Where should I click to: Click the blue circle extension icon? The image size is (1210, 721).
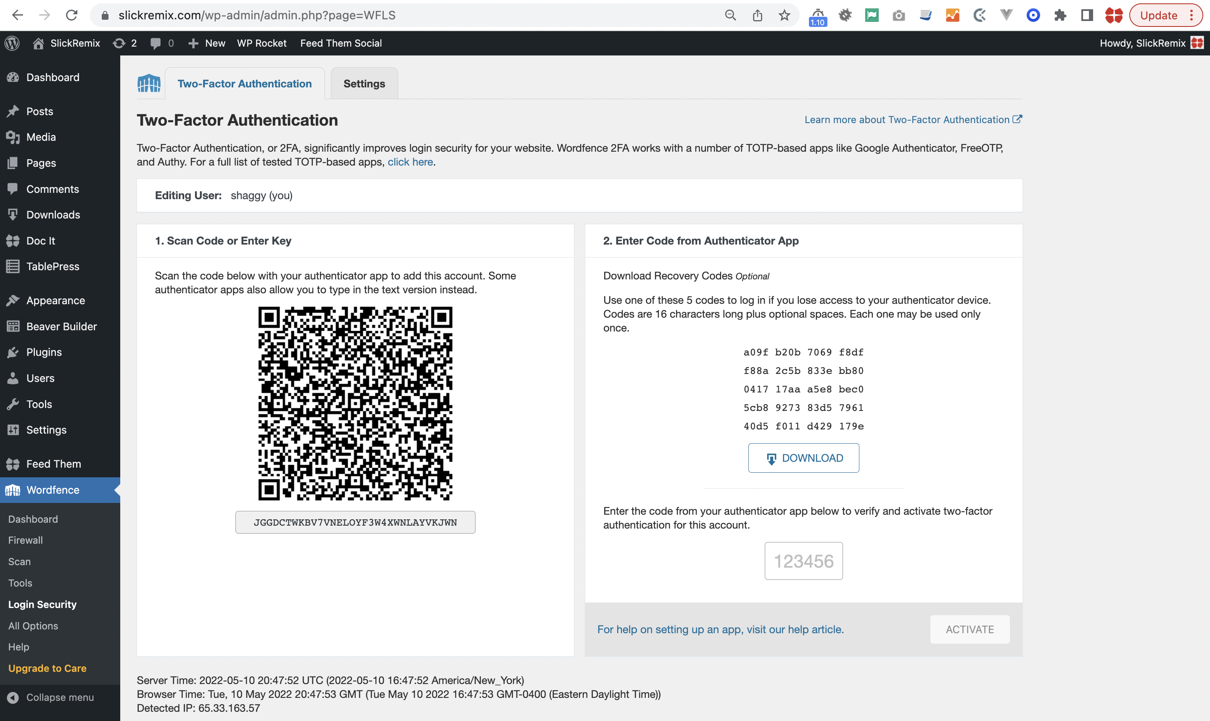[x=1033, y=15]
